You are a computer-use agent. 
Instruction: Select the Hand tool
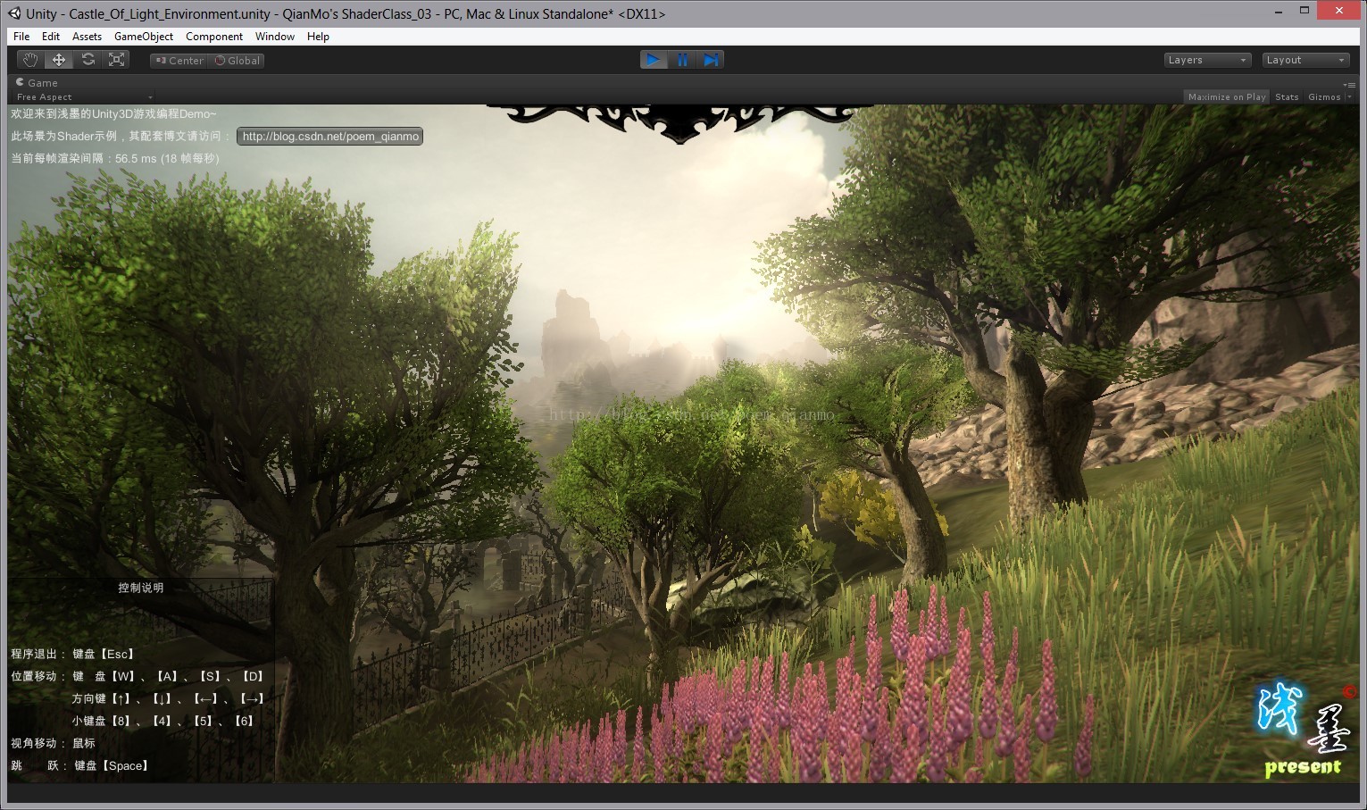(31, 60)
